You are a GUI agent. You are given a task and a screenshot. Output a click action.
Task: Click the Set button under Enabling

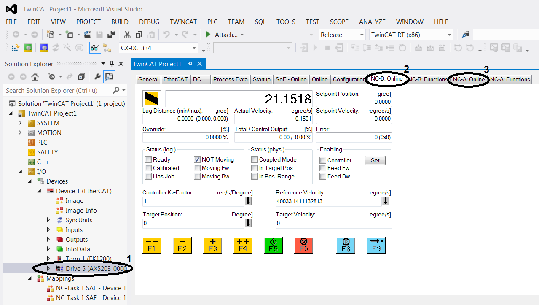point(375,160)
